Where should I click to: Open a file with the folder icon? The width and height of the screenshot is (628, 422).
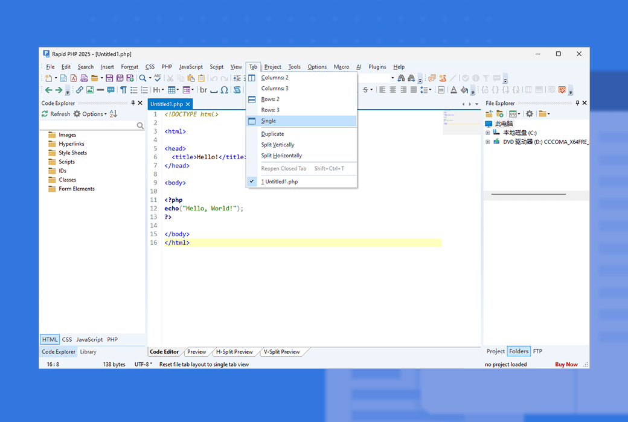(95, 78)
